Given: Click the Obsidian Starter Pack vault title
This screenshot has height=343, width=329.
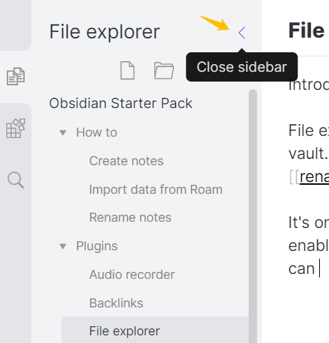Looking at the screenshot, I should [x=121, y=103].
